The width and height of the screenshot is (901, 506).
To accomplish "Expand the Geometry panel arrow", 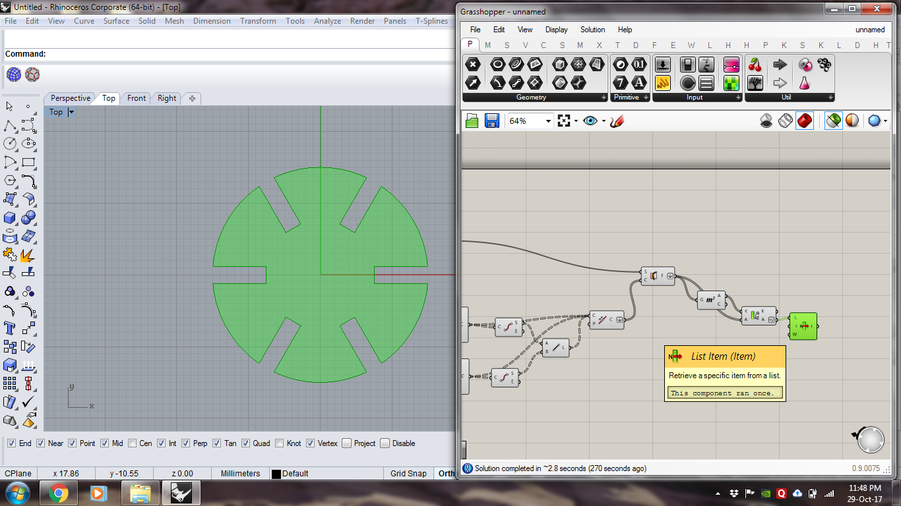I will [x=604, y=98].
